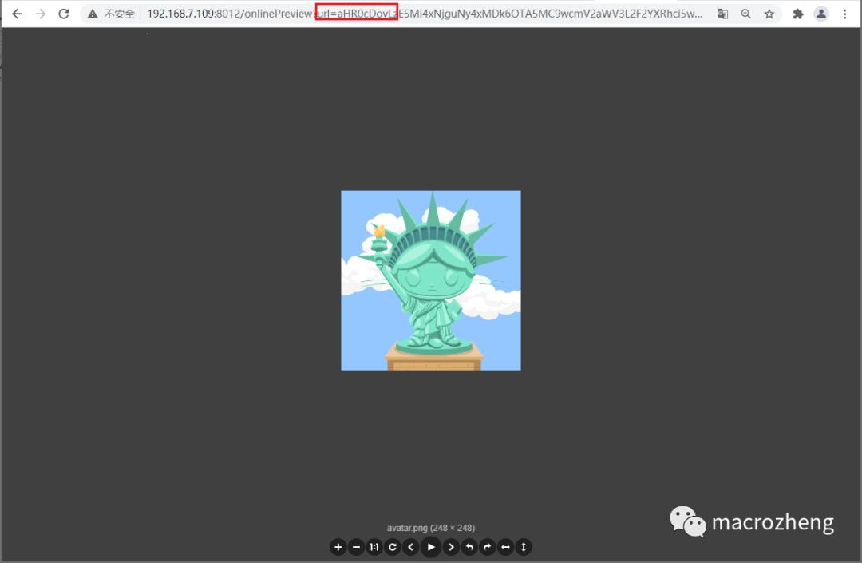The height and width of the screenshot is (563, 862).
Task: Click the highlighted url parameter in address bar
Action: (x=357, y=14)
